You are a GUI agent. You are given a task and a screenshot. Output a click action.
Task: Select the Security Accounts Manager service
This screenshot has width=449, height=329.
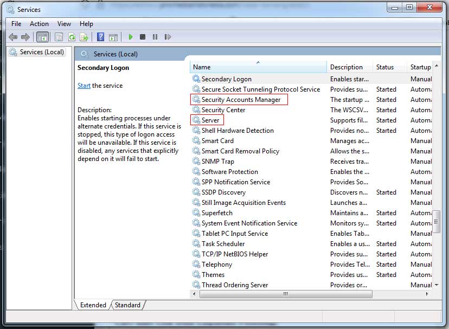(x=241, y=100)
